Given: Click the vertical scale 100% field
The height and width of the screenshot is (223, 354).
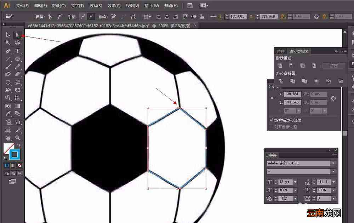Looking at the screenshot, I should 285,190.
